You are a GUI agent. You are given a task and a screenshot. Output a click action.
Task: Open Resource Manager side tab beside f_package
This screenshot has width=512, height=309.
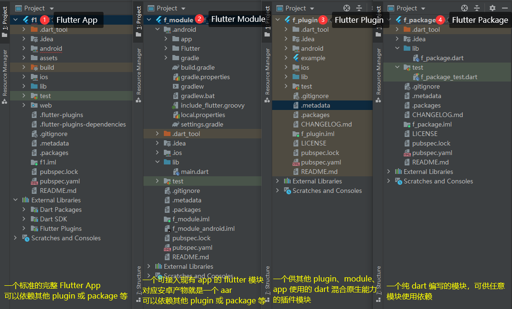[378, 76]
